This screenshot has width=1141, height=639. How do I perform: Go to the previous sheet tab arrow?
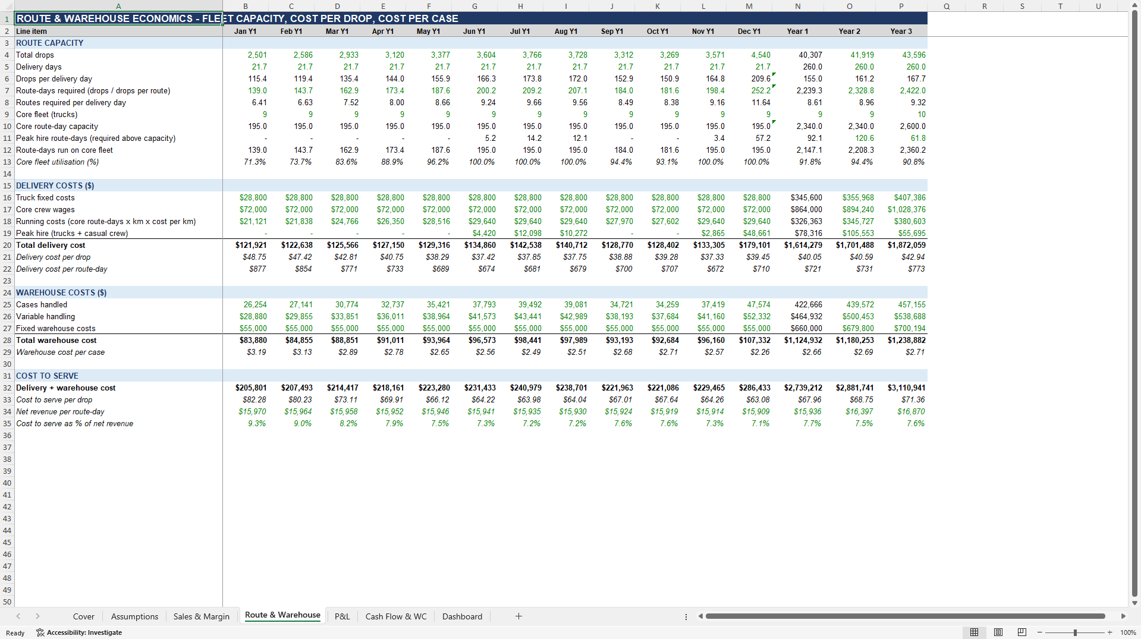[18, 616]
